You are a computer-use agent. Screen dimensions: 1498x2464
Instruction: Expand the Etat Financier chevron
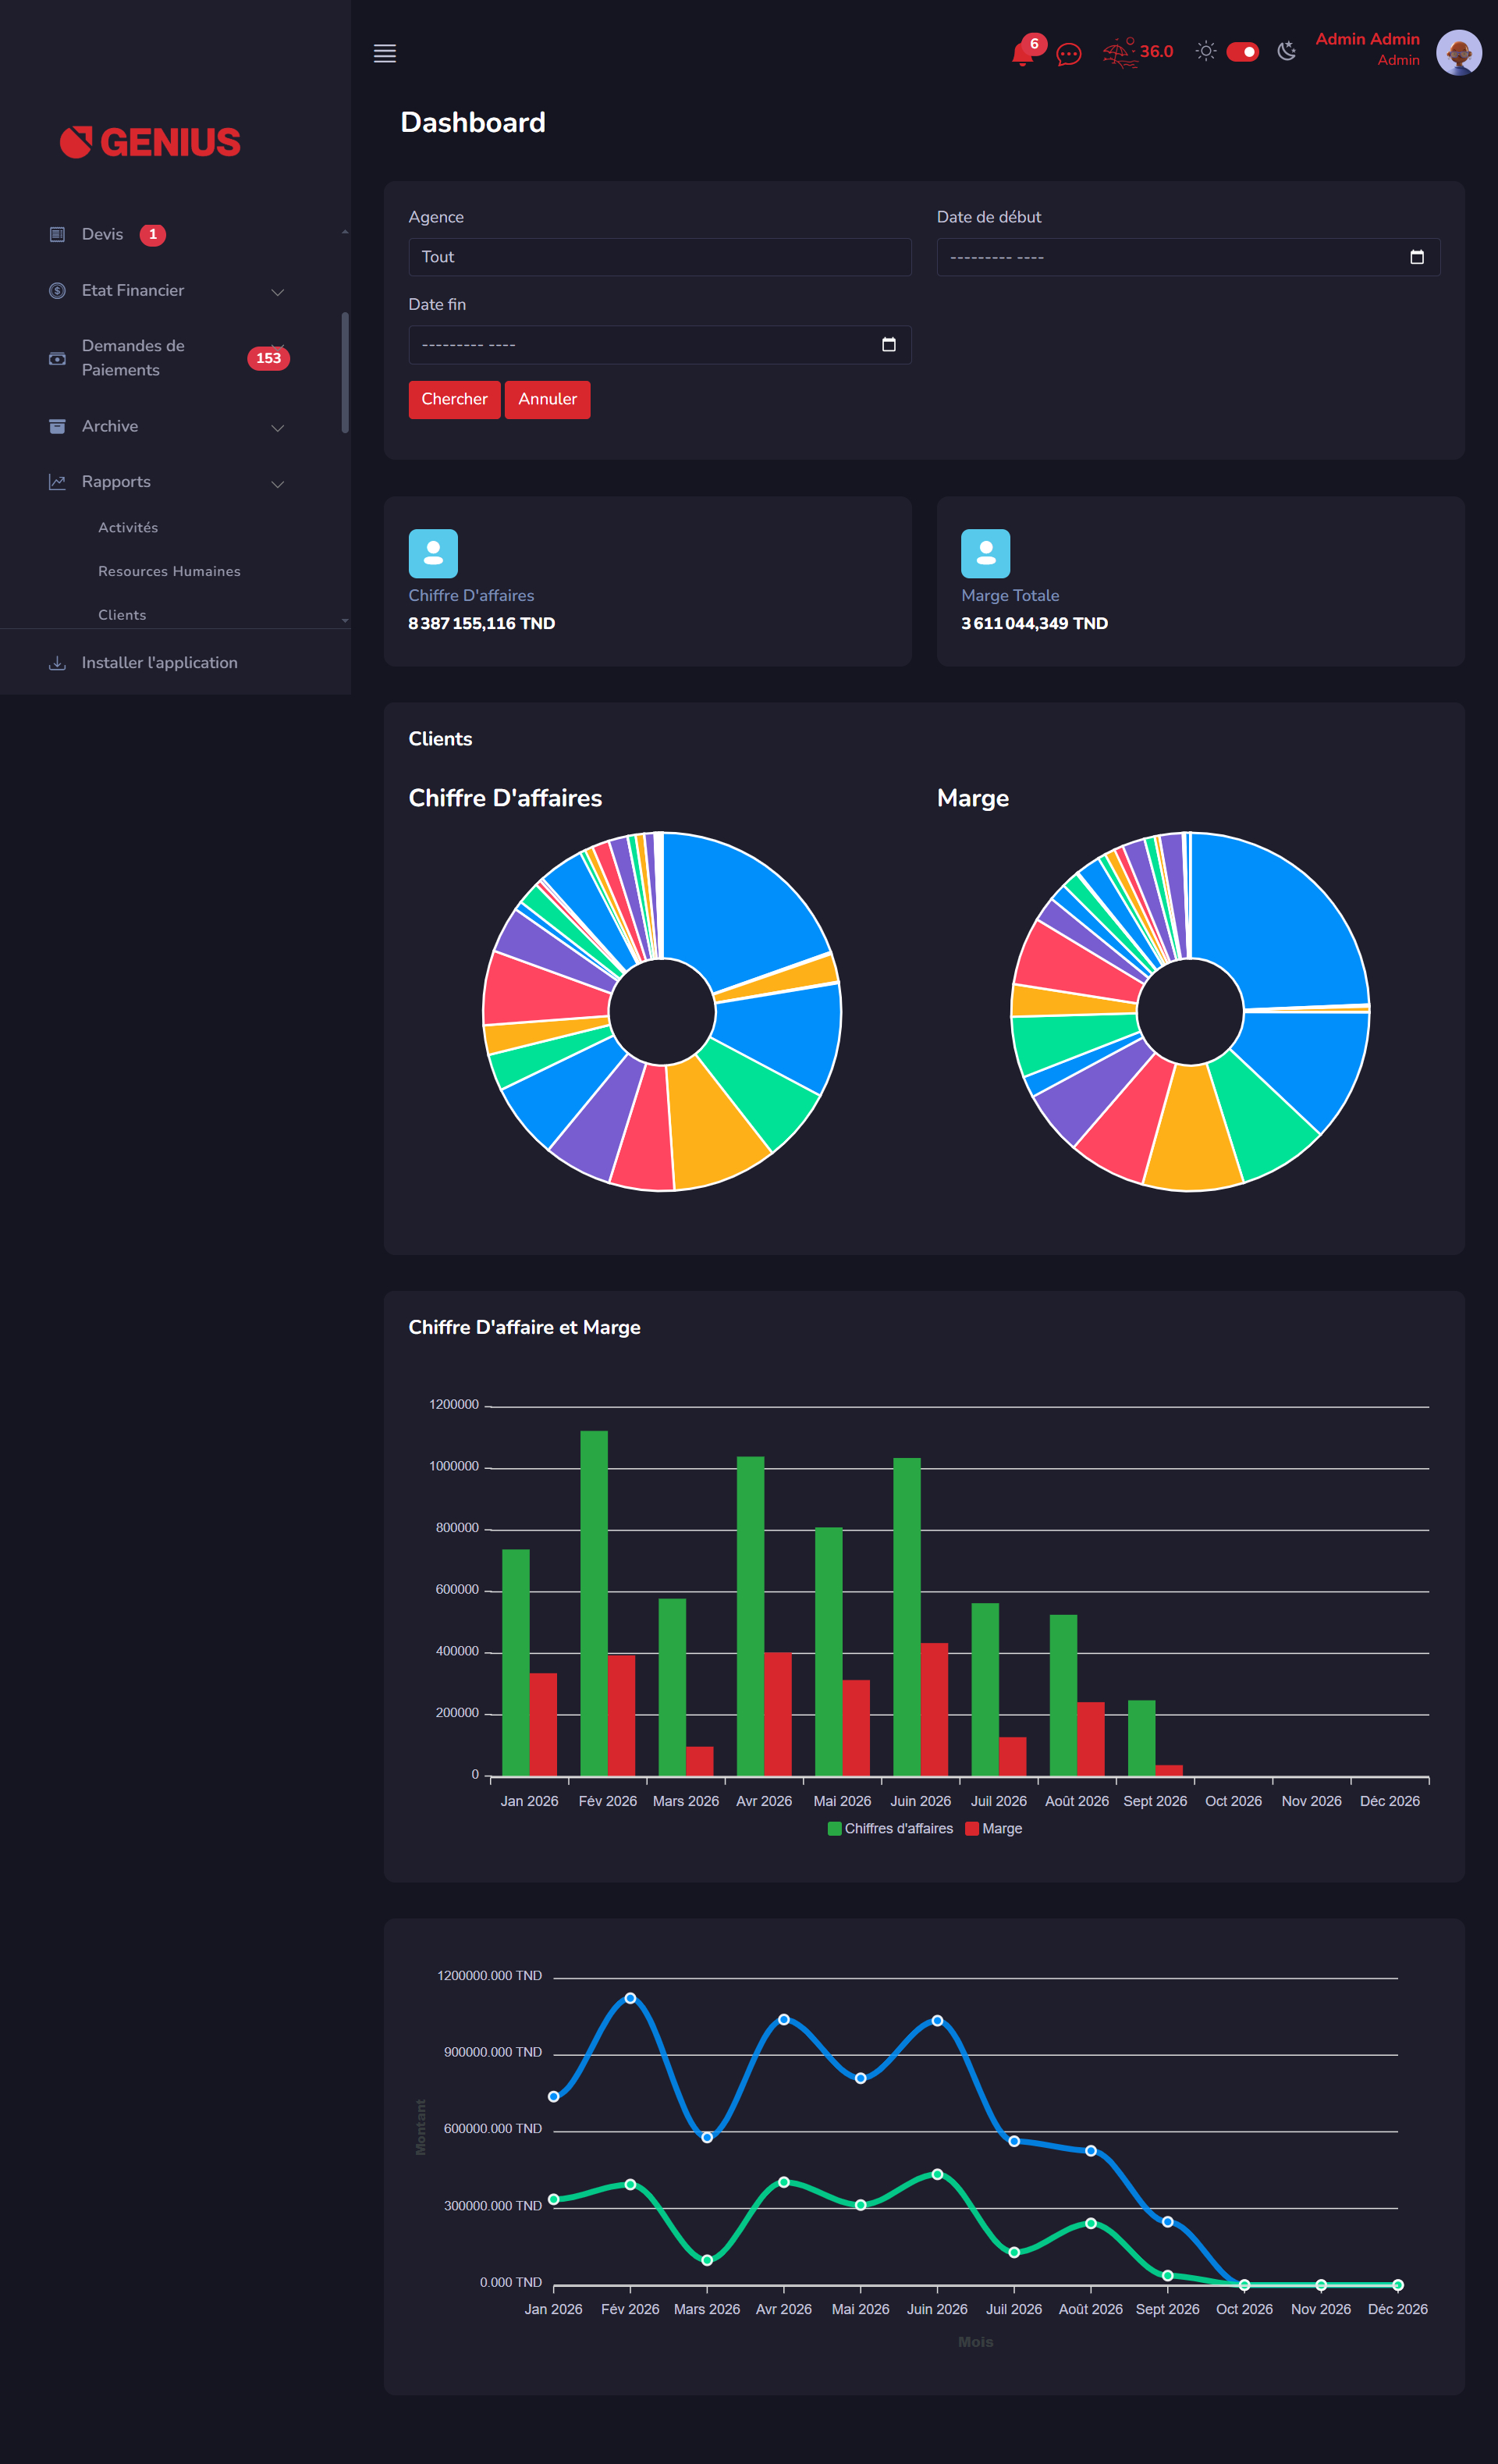point(278,292)
